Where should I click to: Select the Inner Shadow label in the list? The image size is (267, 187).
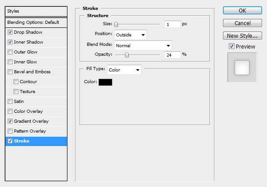click(28, 42)
